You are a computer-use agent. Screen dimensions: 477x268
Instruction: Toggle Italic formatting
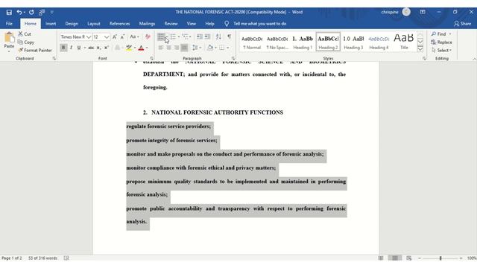[x=72, y=48]
